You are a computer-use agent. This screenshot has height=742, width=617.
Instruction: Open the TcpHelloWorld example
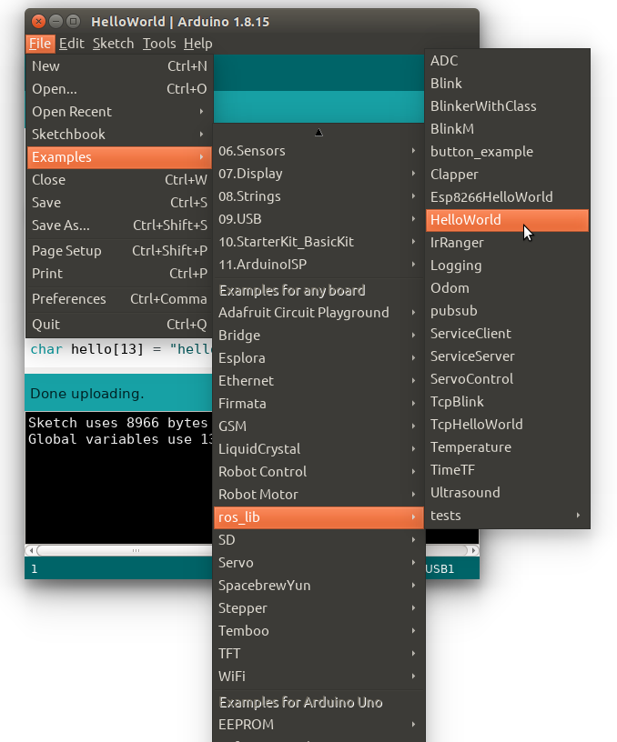pos(507,425)
